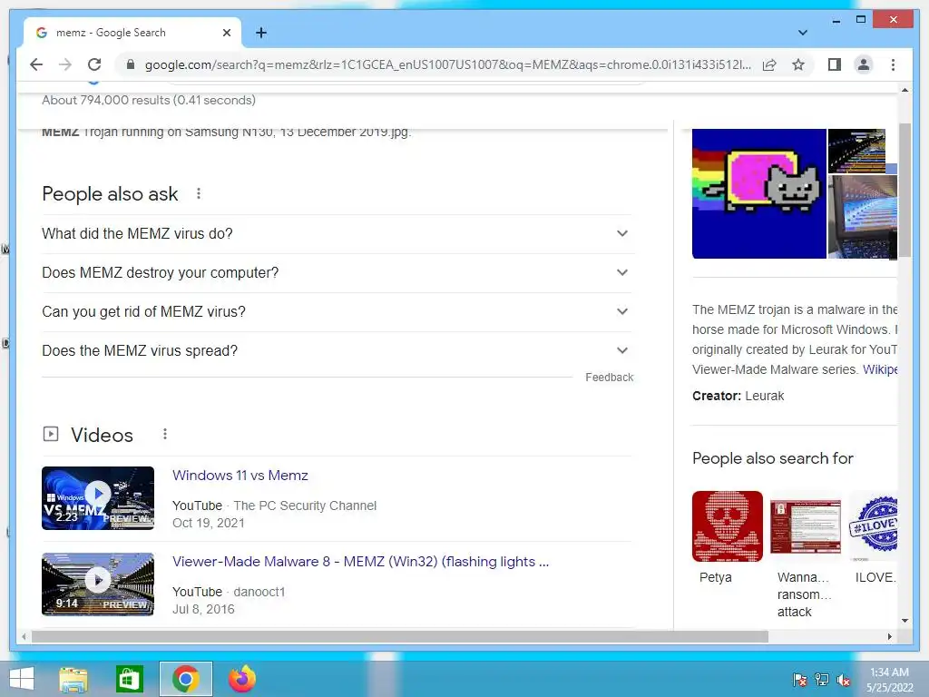Open Action Center flag tray icon
929x697 pixels.
(x=800, y=680)
